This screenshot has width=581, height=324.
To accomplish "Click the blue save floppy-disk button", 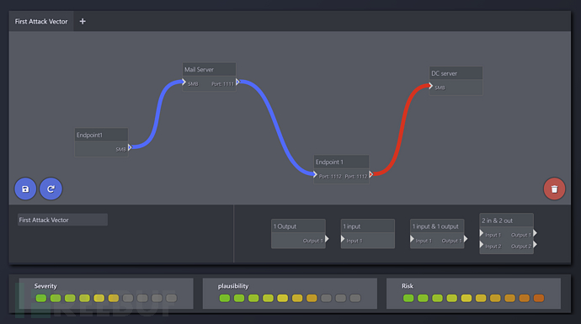I will point(25,189).
